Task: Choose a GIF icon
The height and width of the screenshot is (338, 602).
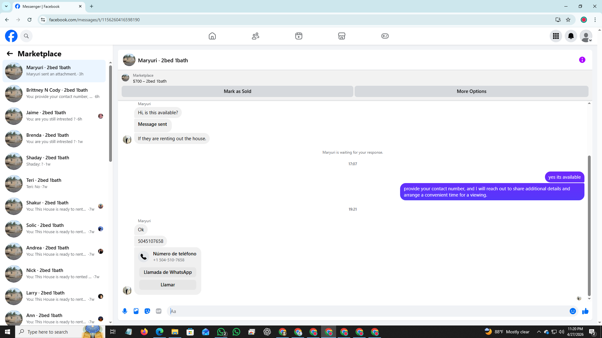Action: [159, 311]
